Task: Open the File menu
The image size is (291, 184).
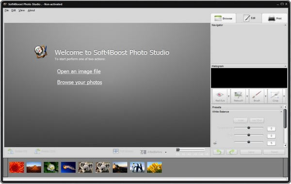Action: pos(7,10)
